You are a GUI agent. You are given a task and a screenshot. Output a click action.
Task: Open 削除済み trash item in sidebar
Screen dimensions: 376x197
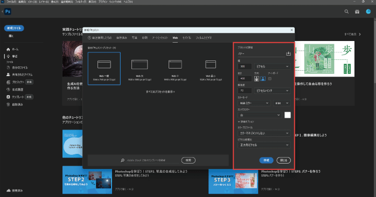pyautogui.click(x=15, y=105)
